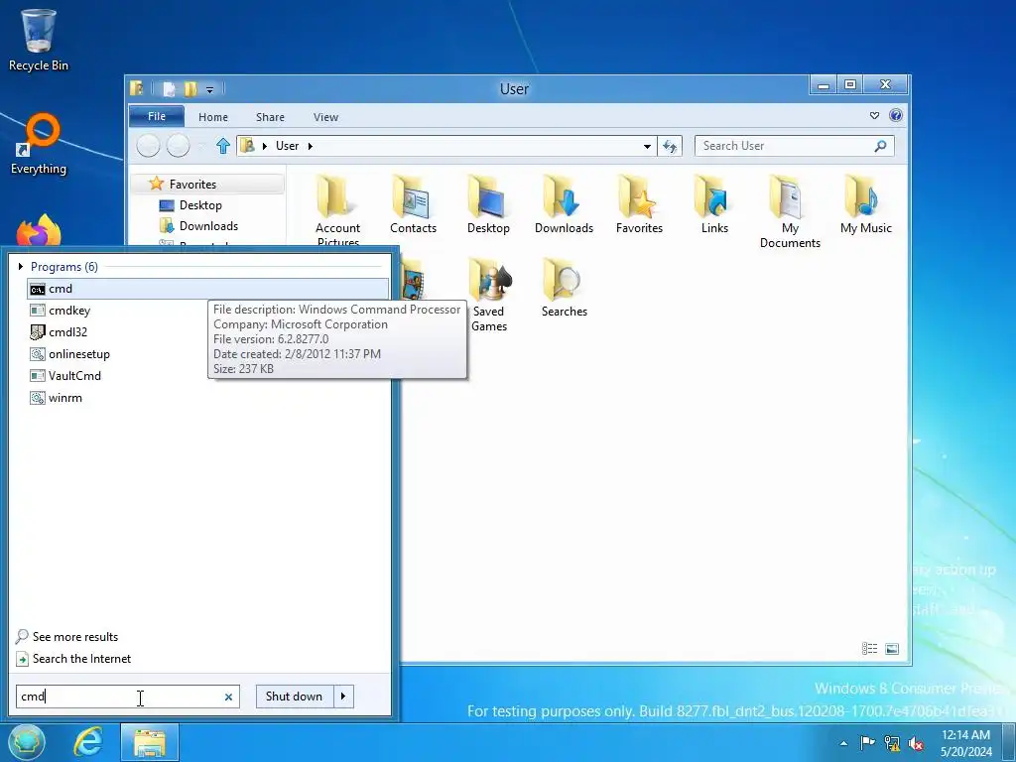Select the Saved Games folder
1016x762 pixels.
click(x=488, y=296)
